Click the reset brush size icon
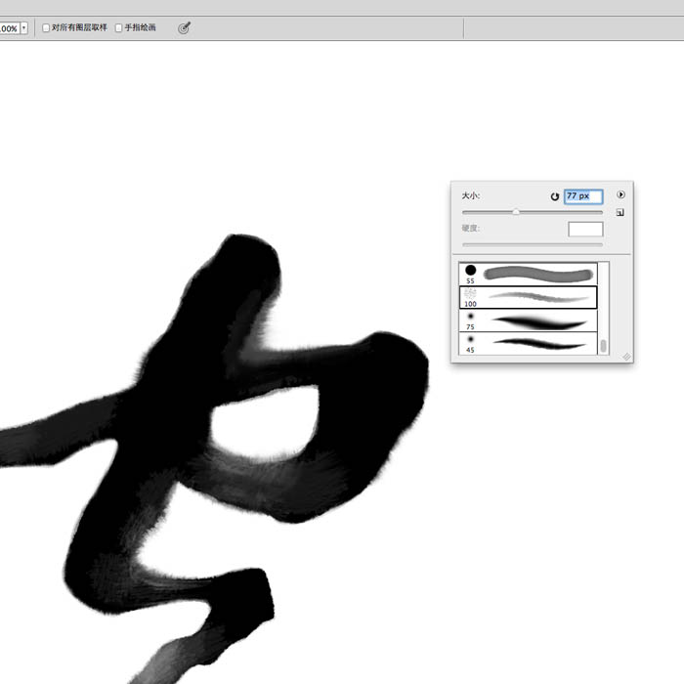 [x=555, y=196]
